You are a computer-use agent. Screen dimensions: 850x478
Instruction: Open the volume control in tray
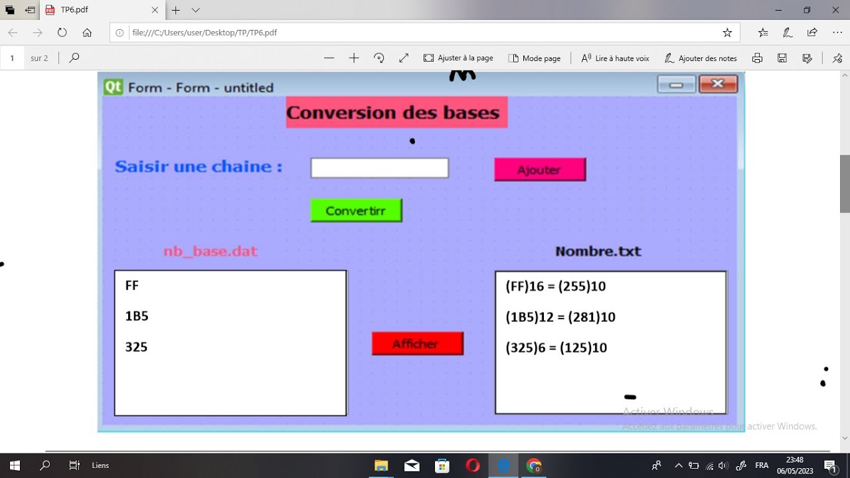click(723, 465)
